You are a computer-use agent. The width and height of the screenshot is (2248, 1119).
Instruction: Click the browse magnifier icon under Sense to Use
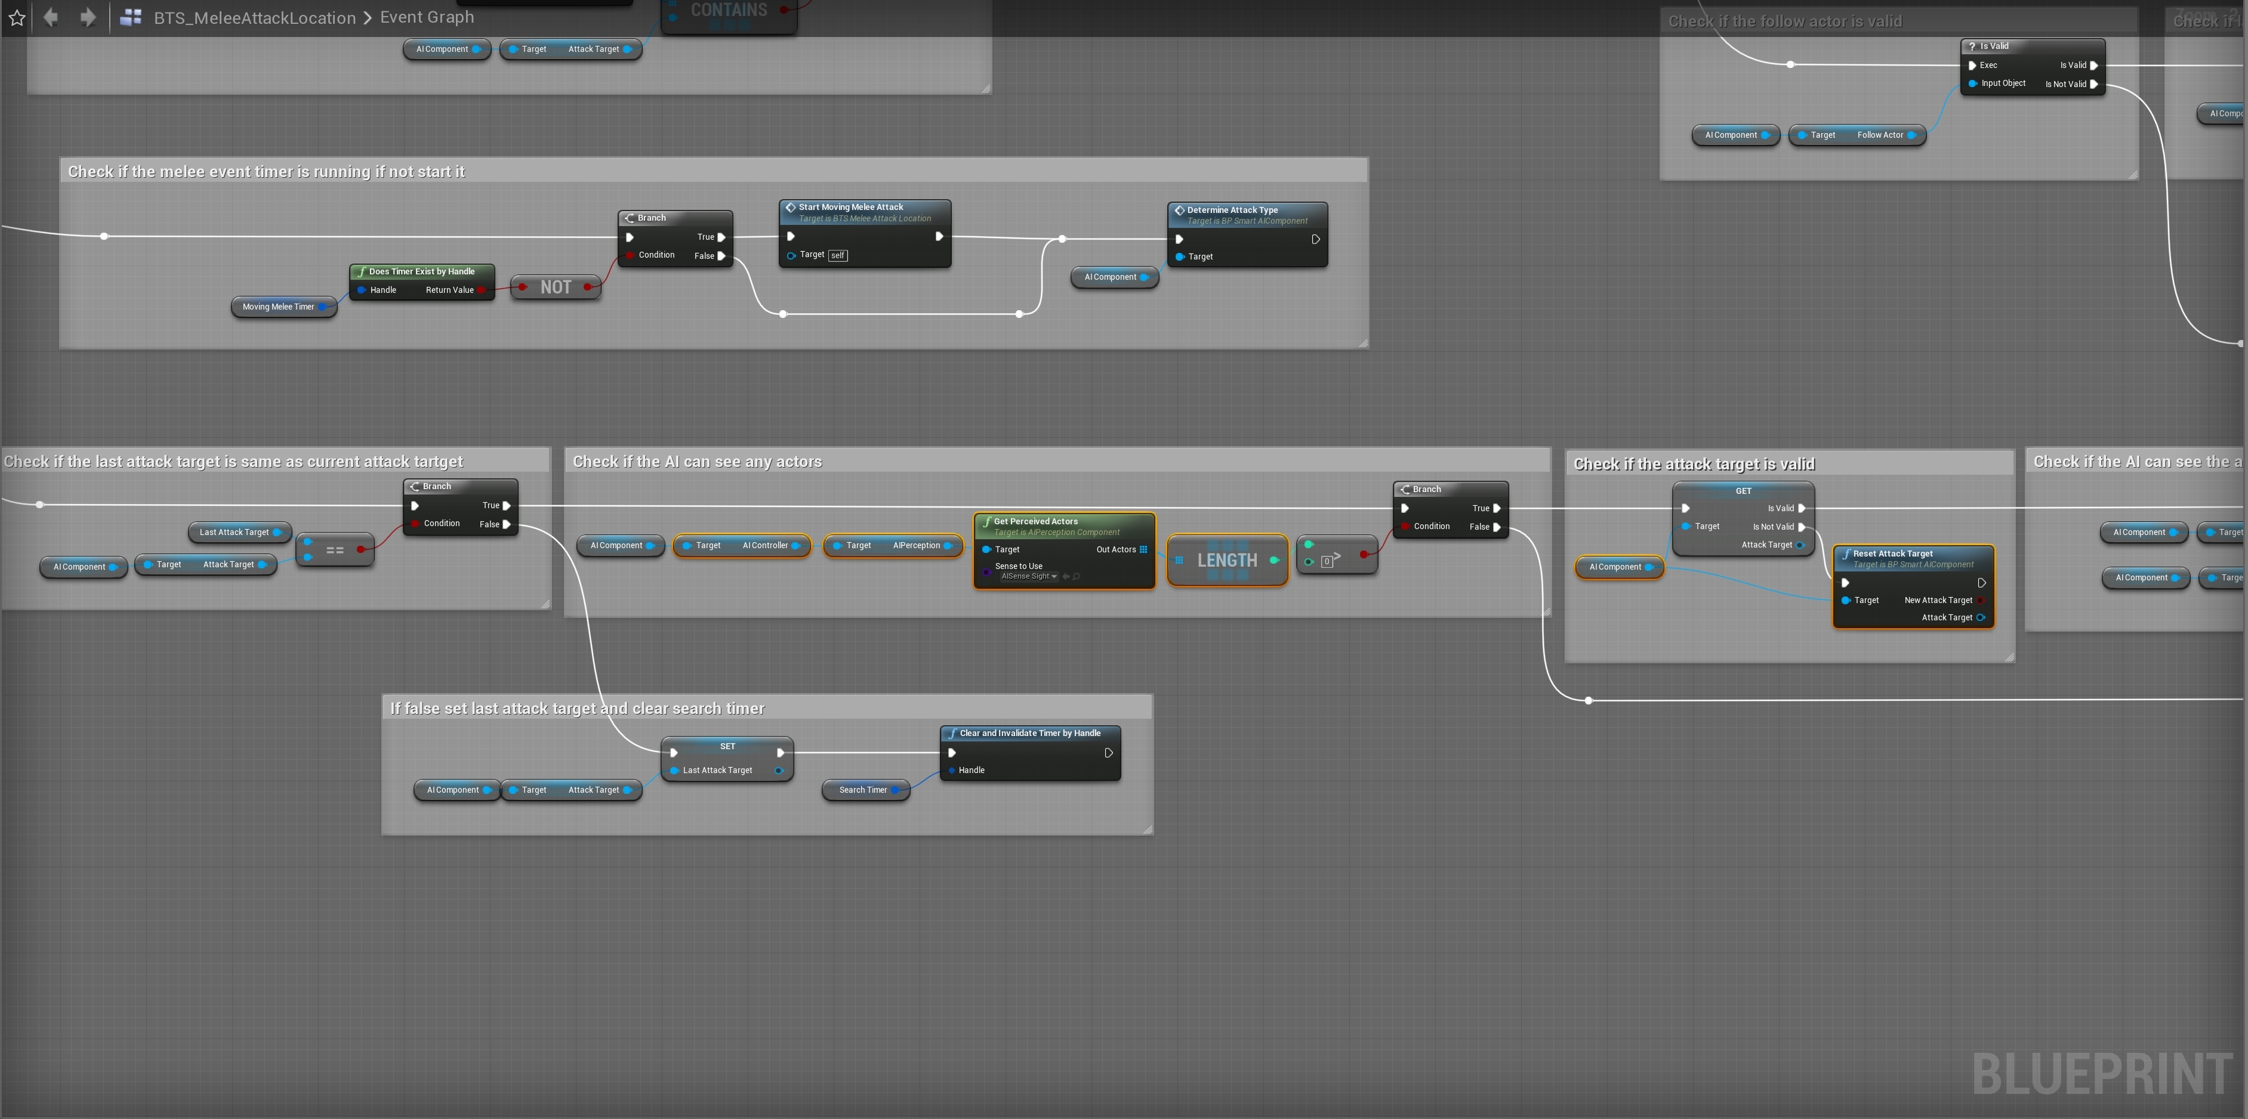pos(1077,577)
